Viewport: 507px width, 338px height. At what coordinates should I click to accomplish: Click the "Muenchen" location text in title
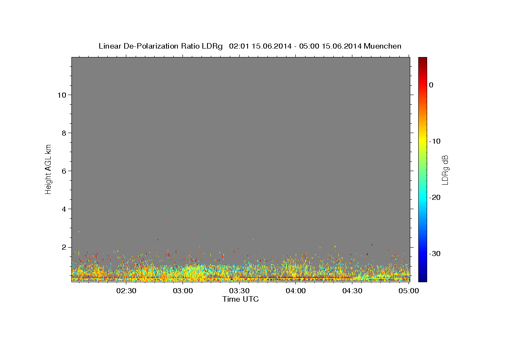(382, 46)
